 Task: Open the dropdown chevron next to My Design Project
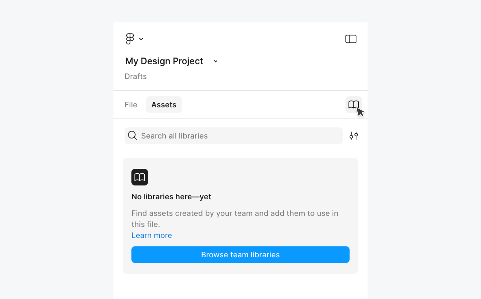(x=216, y=61)
